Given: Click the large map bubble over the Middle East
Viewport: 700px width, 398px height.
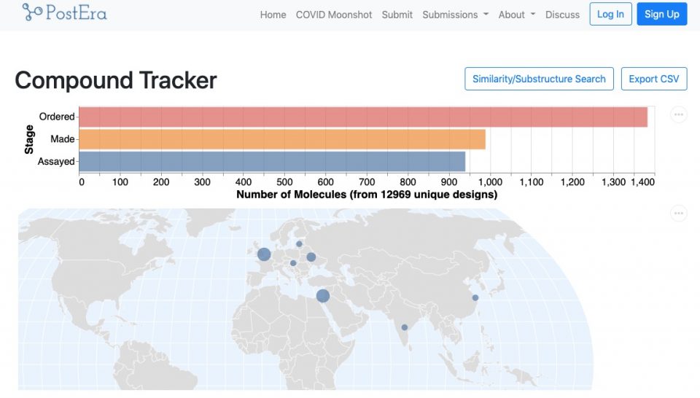Looking at the screenshot, I should pos(323,295).
